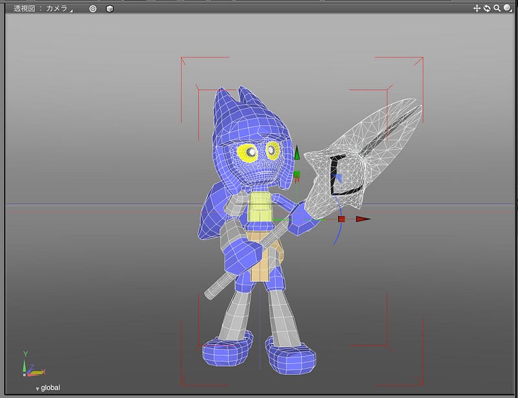Screen dimensions: 518x398
Task: Select the four-arrow pan view icon
Action: coord(477,8)
